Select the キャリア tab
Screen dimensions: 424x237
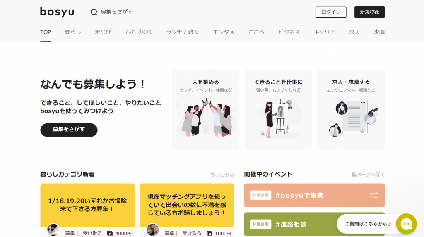(x=325, y=32)
